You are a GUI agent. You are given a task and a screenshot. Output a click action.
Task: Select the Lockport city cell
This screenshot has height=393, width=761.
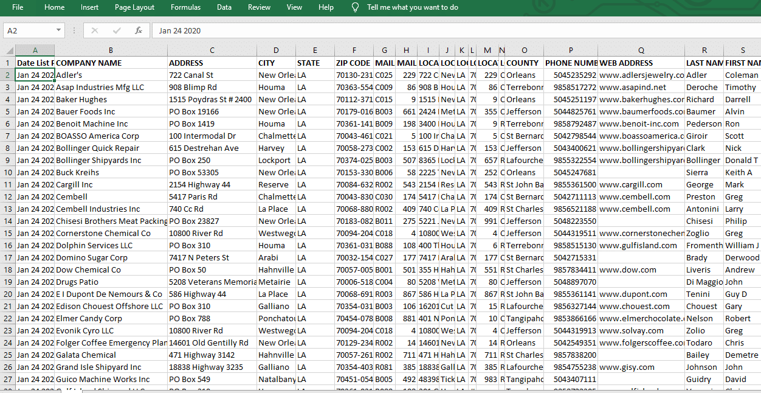[276, 160]
